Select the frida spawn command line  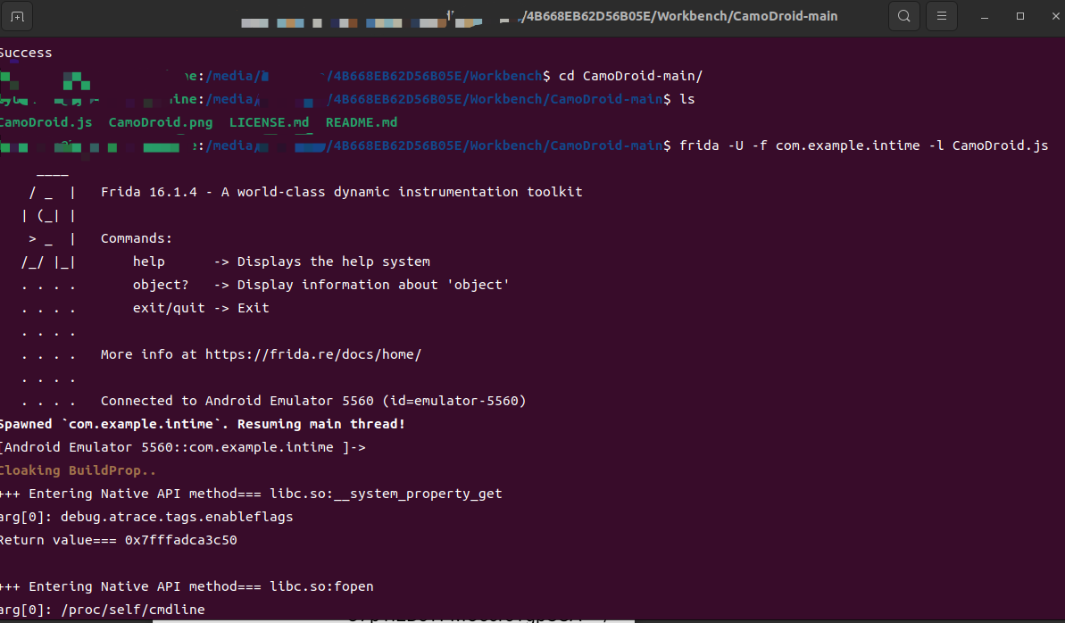[x=870, y=145]
